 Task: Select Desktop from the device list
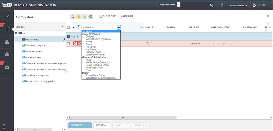point(90,37)
